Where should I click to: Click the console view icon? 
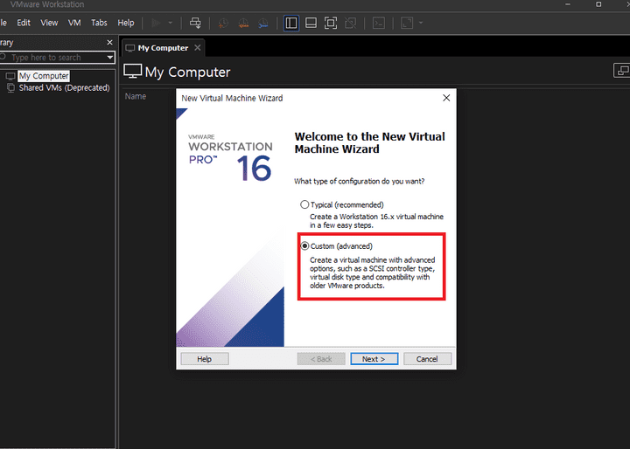point(379,23)
